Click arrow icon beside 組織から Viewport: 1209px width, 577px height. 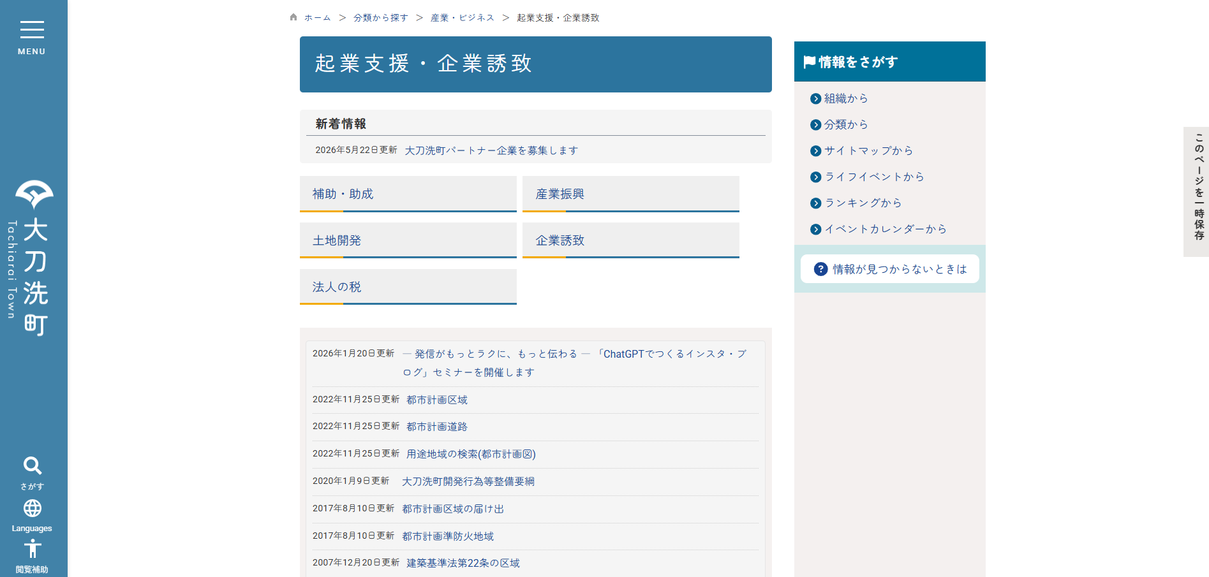[815, 99]
